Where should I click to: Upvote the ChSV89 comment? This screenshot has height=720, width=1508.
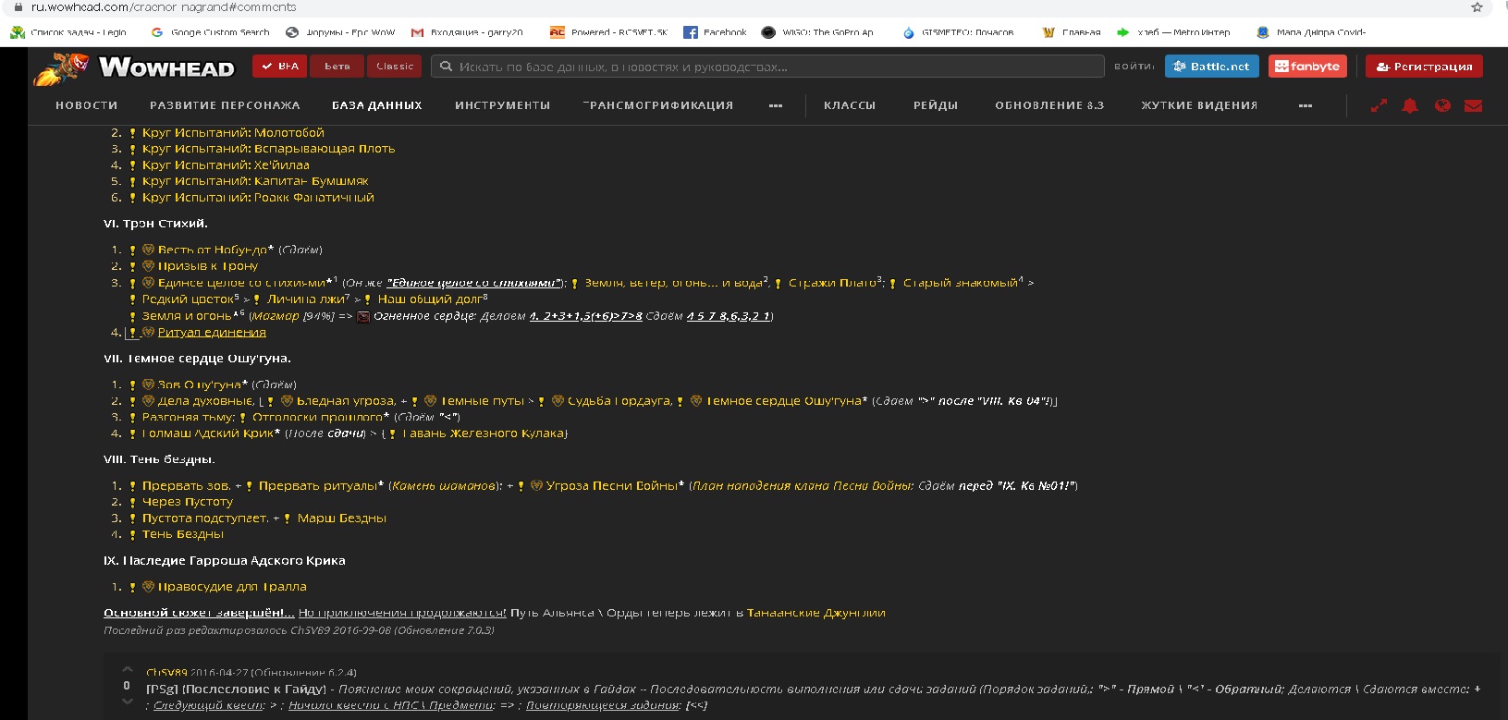[x=127, y=669]
